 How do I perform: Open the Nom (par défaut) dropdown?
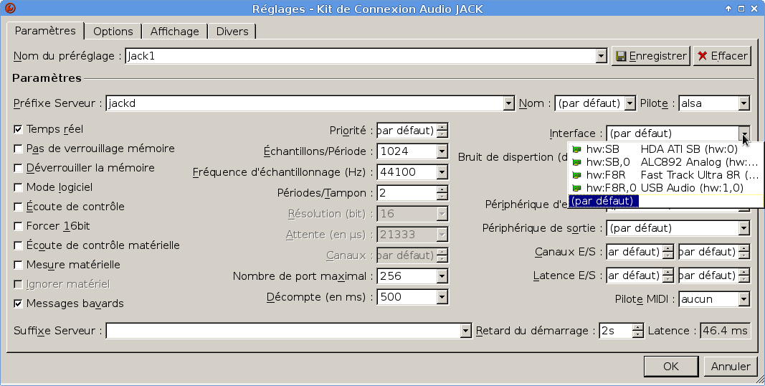tap(630, 103)
